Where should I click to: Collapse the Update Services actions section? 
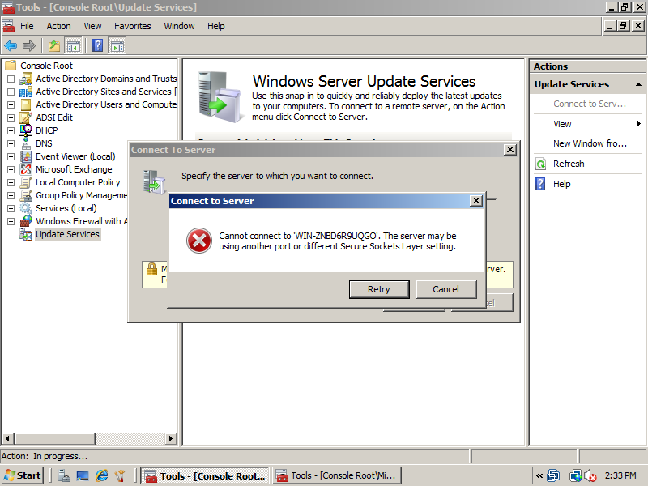[x=638, y=84]
